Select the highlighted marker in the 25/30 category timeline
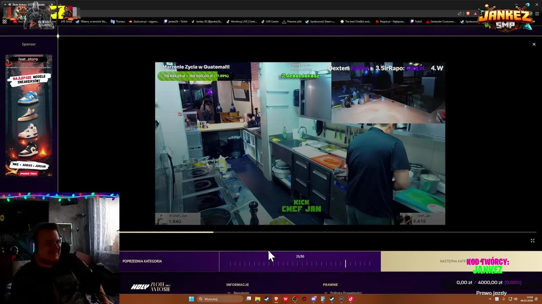This screenshot has width=542, height=304. (x=345, y=263)
